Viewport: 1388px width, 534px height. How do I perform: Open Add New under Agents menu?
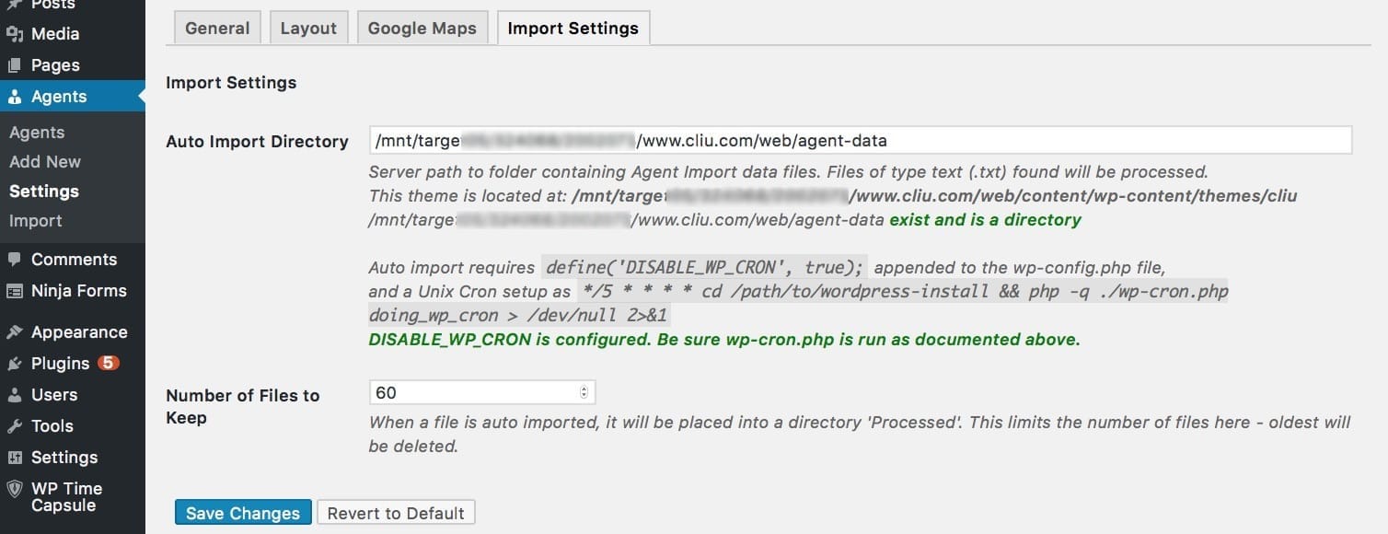coord(45,161)
